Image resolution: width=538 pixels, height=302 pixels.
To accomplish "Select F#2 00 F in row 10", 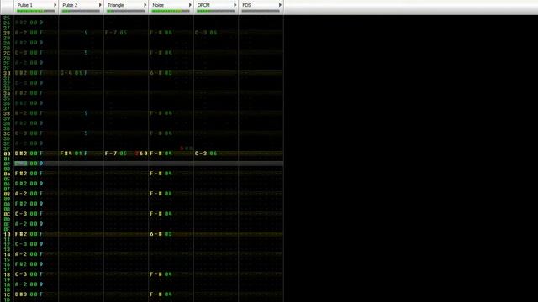I will pos(29,234).
